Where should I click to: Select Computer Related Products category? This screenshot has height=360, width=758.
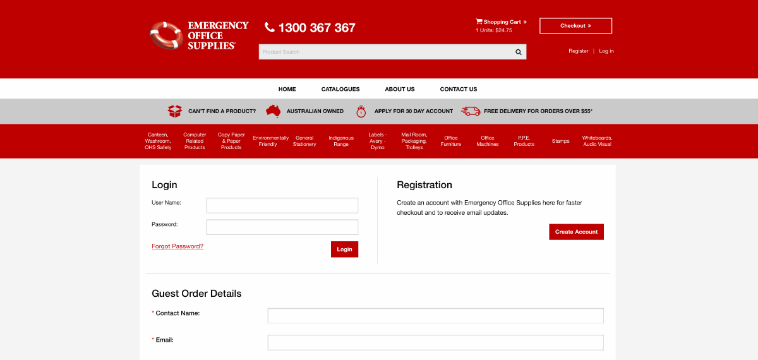pyautogui.click(x=195, y=141)
